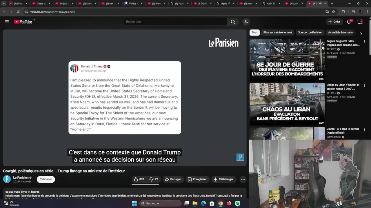Viewport: 371px width, 208px height.
Task: Close the Ninja browser tab
Action: 27,3
